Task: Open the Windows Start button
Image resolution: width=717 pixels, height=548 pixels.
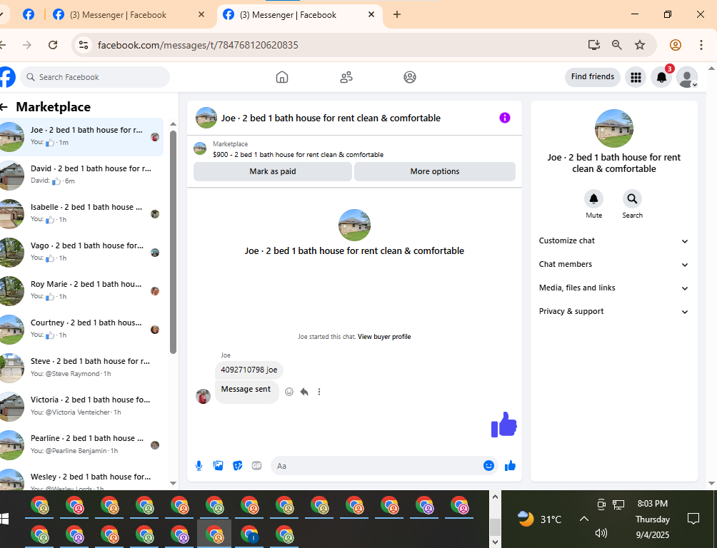Action: point(4,519)
